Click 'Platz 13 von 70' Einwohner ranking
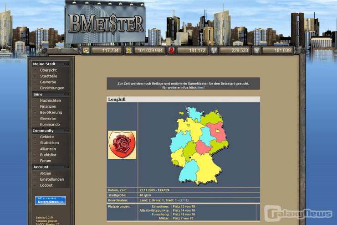The width and height of the screenshot is (337, 225). pyautogui.click(x=184, y=206)
